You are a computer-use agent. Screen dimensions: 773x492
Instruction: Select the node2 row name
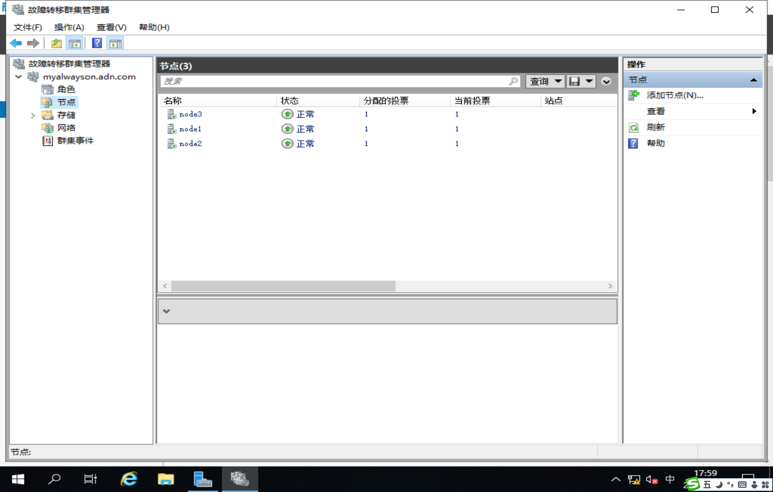pos(191,143)
